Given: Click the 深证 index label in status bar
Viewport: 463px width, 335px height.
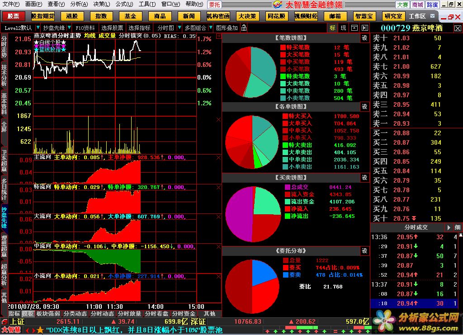Looking at the screenshot, I should pyautogui.click(x=198, y=321).
